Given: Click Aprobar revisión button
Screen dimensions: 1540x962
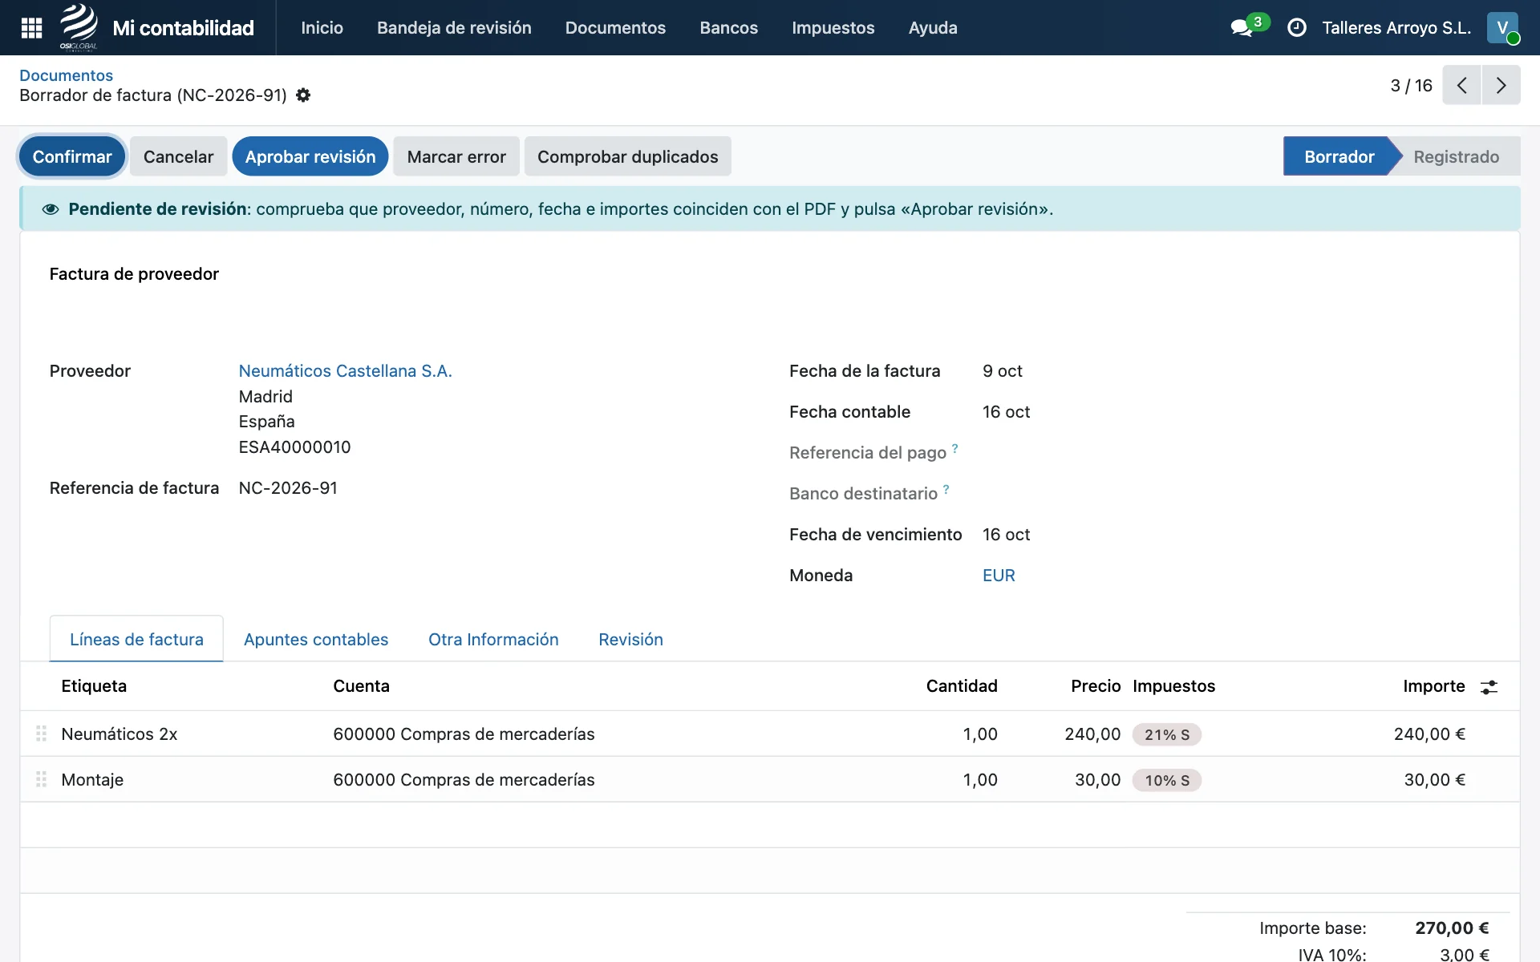Looking at the screenshot, I should pos(310,156).
